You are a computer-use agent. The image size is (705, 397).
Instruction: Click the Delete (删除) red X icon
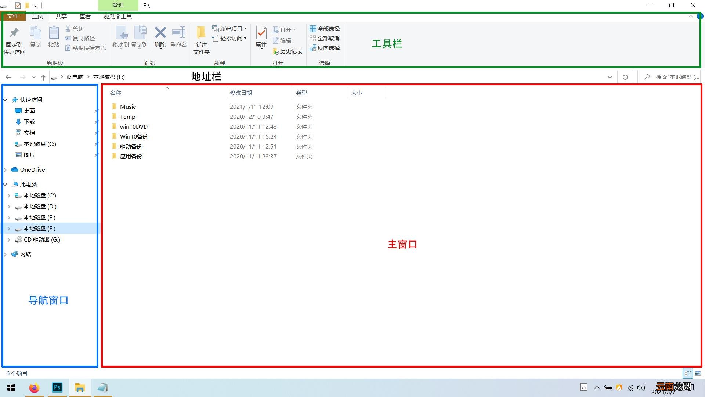(x=160, y=33)
